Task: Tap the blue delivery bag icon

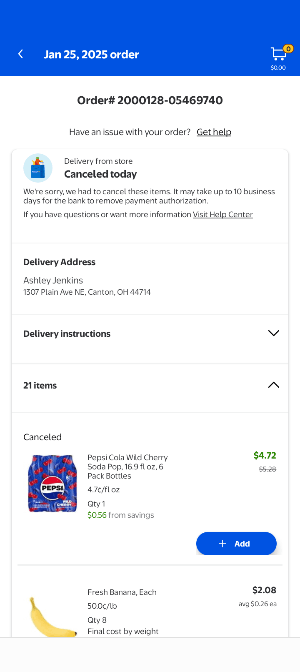Action: (x=38, y=168)
